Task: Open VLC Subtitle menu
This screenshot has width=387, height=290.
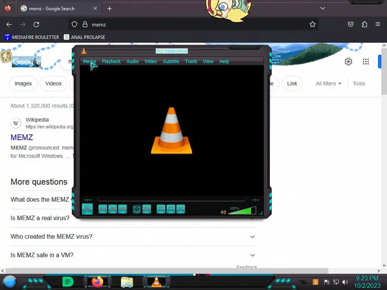Action: [x=171, y=62]
